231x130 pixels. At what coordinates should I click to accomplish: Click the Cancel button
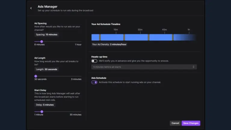(x=175, y=123)
